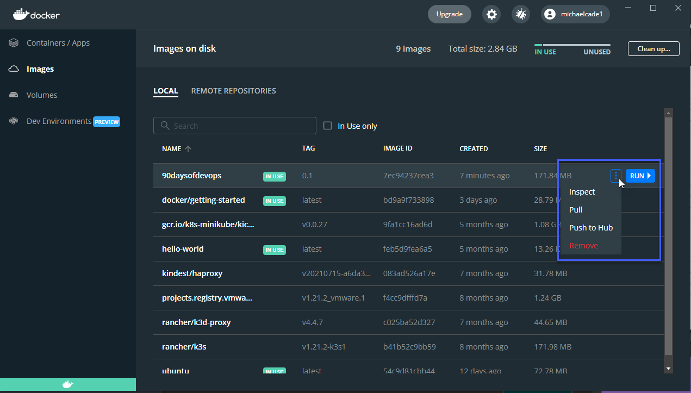691x393 pixels.
Task: Enable the In Use only checkbox
Action: point(327,126)
